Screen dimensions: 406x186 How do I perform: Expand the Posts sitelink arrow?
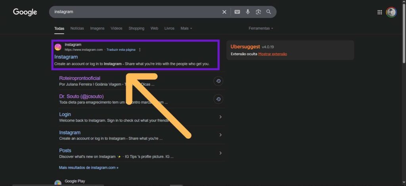click(220, 153)
